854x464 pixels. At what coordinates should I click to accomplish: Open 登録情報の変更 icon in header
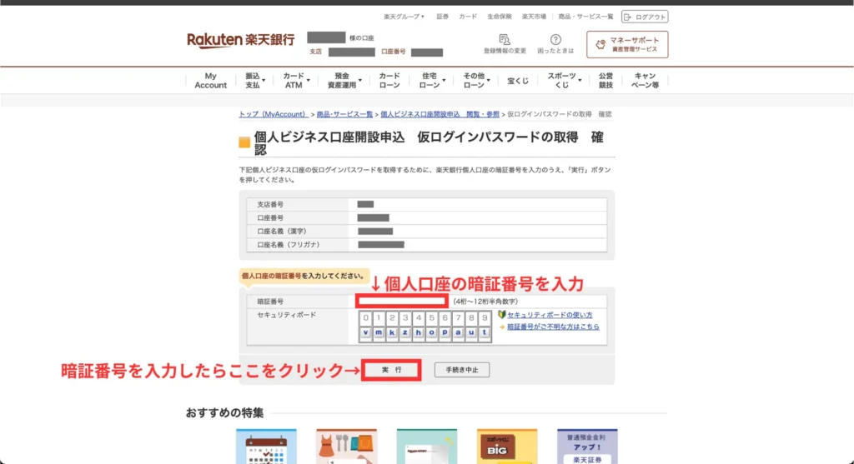(x=505, y=39)
